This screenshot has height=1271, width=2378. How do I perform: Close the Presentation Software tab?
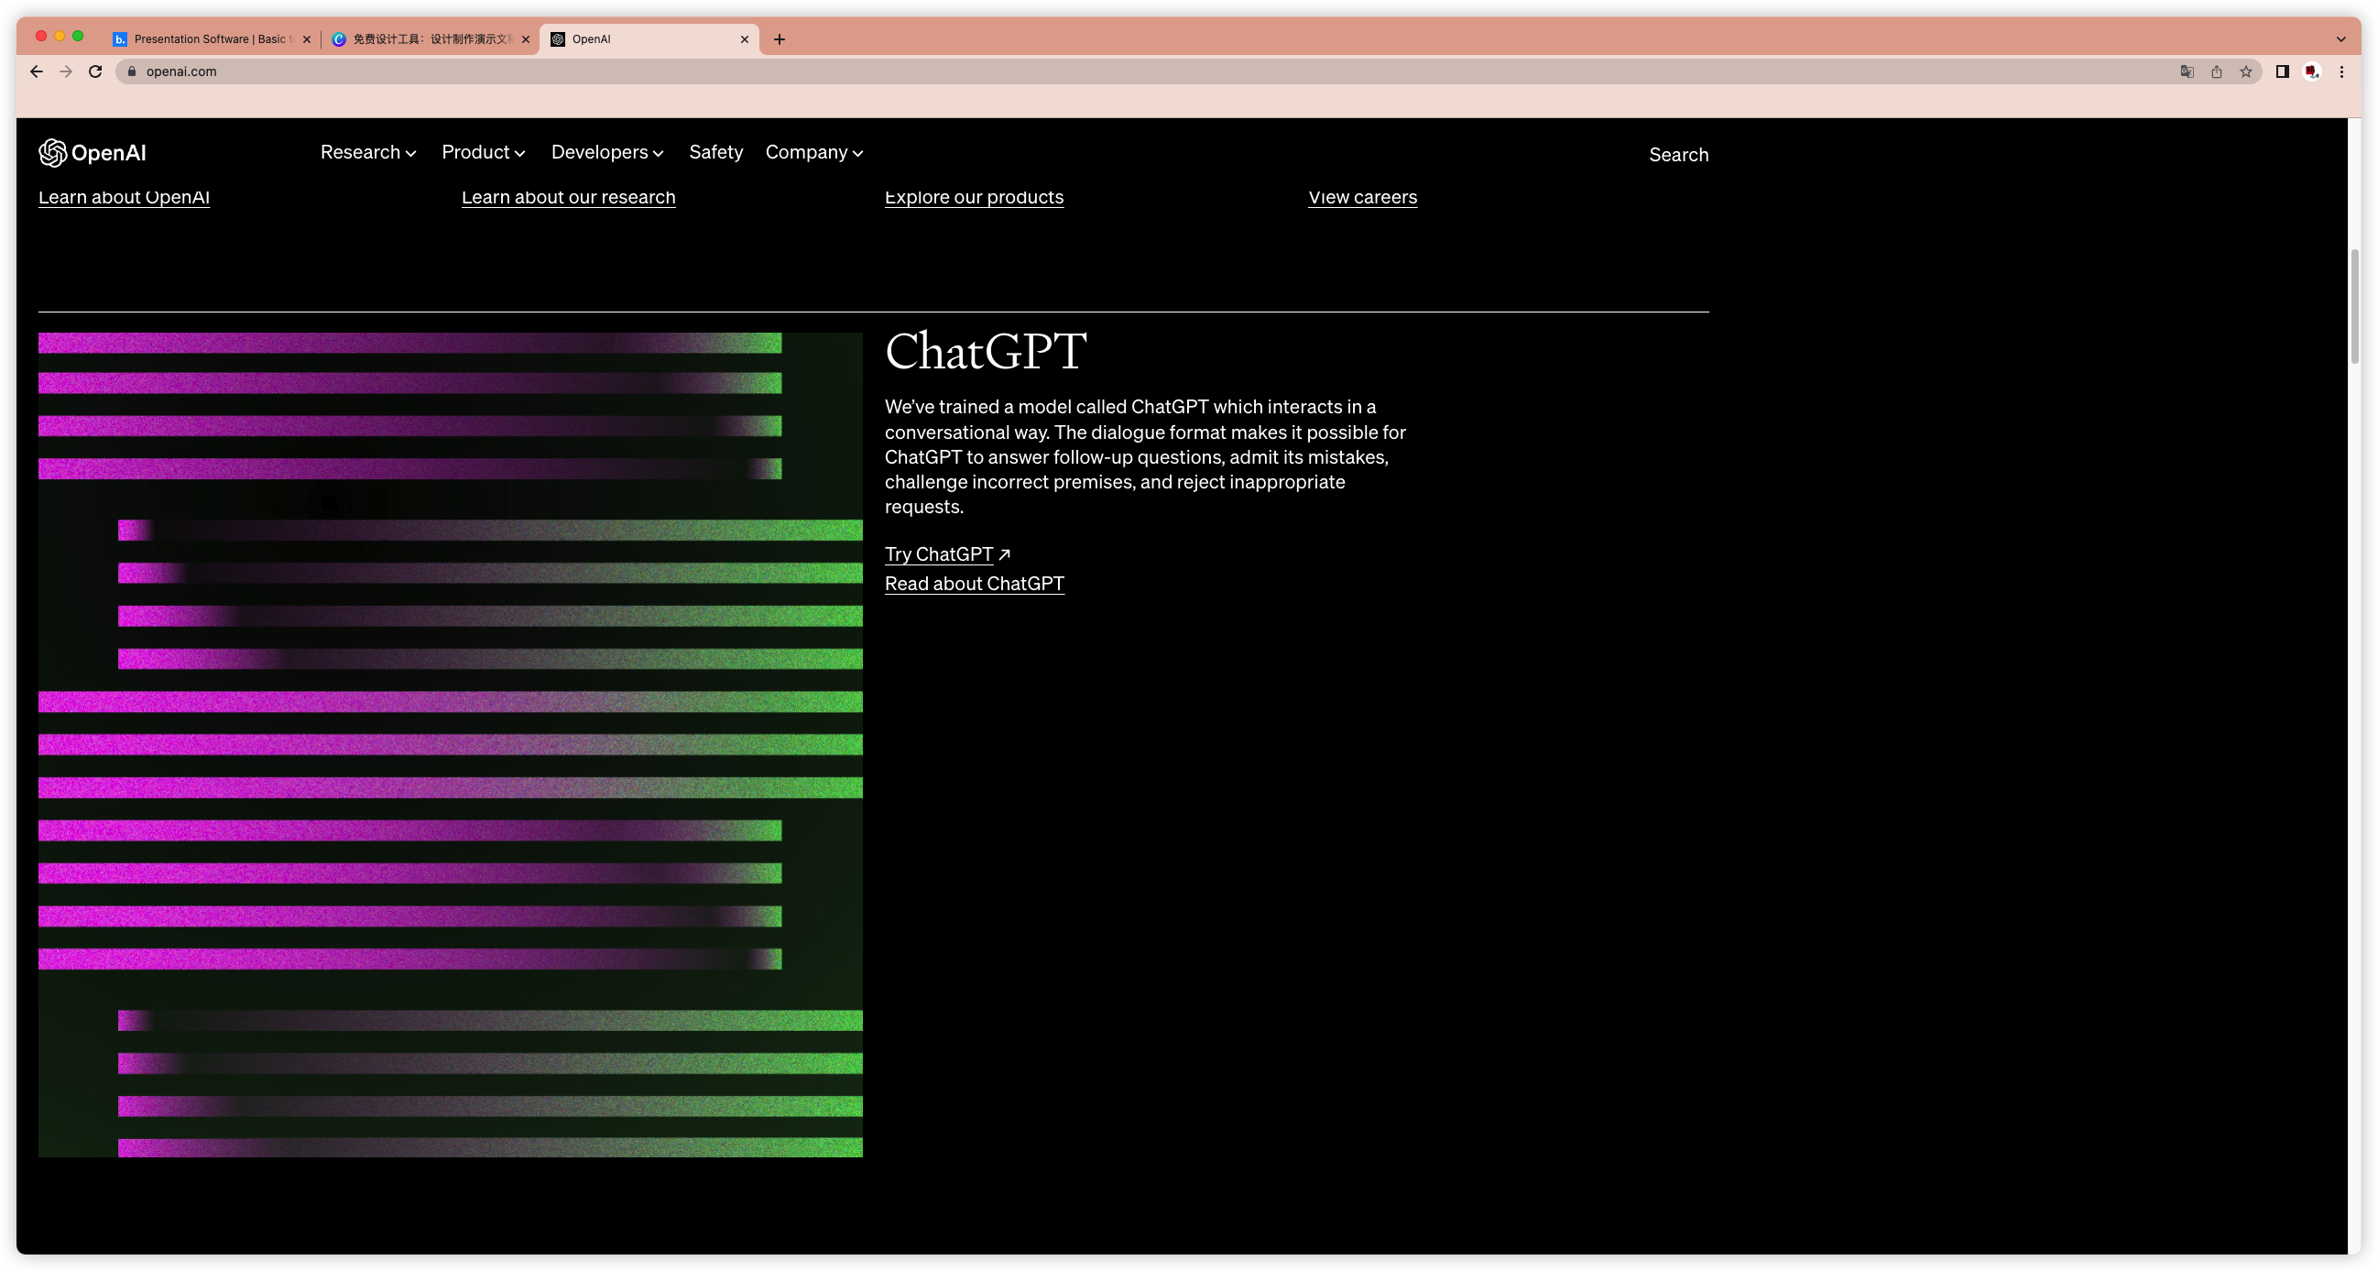pos(307,38)
